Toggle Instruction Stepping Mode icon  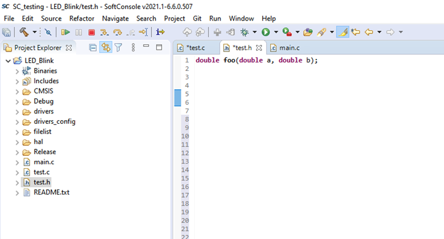tap(161, 32)
